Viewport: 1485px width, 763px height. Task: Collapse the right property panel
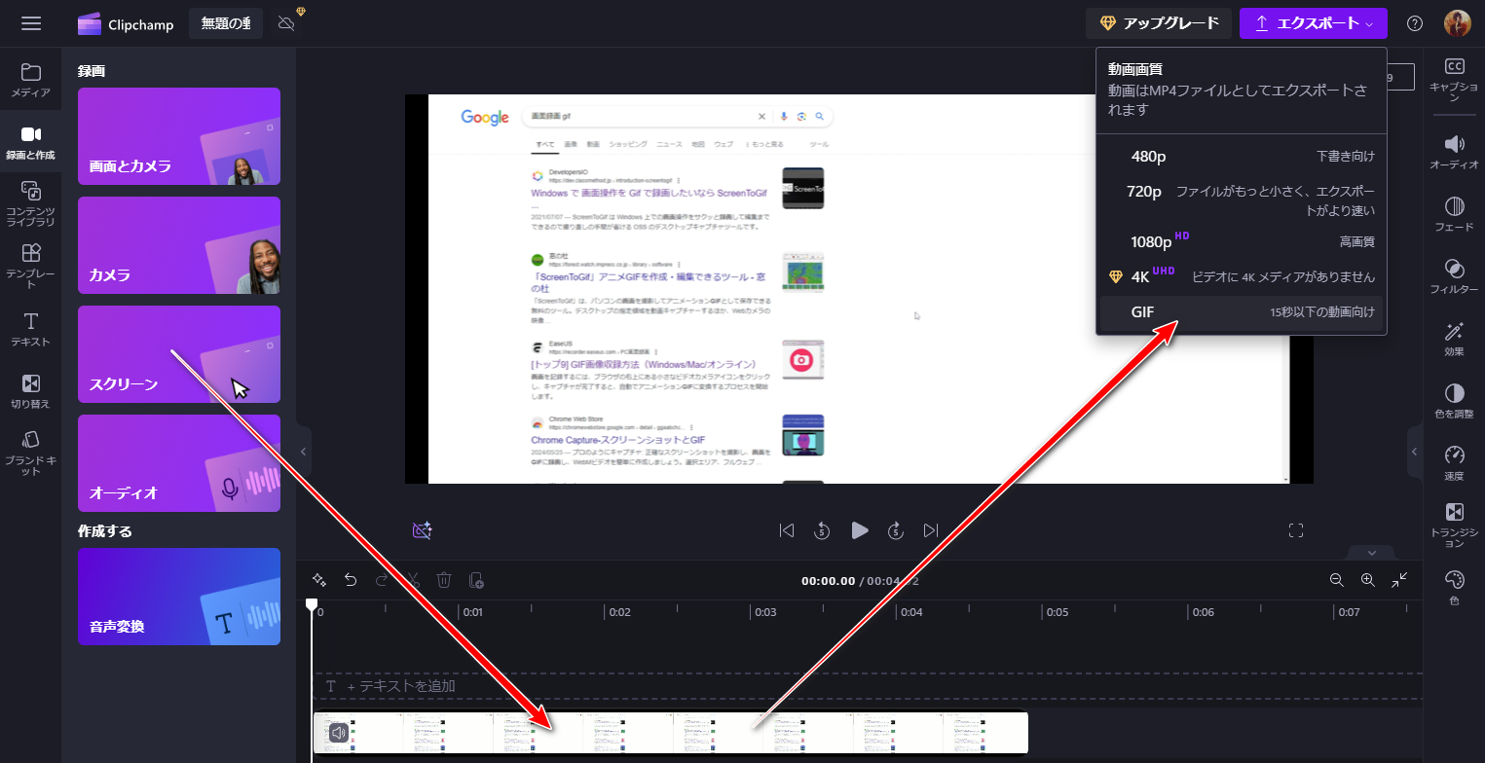(x=1414, y=454)
